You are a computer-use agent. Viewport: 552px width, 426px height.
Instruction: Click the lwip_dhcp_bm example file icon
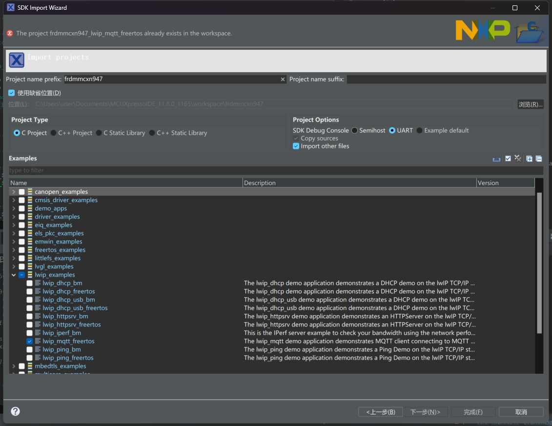(38, 283)
